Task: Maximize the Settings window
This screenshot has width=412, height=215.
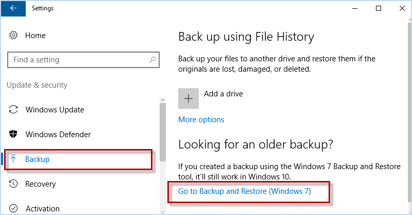Action: (379, 8)
